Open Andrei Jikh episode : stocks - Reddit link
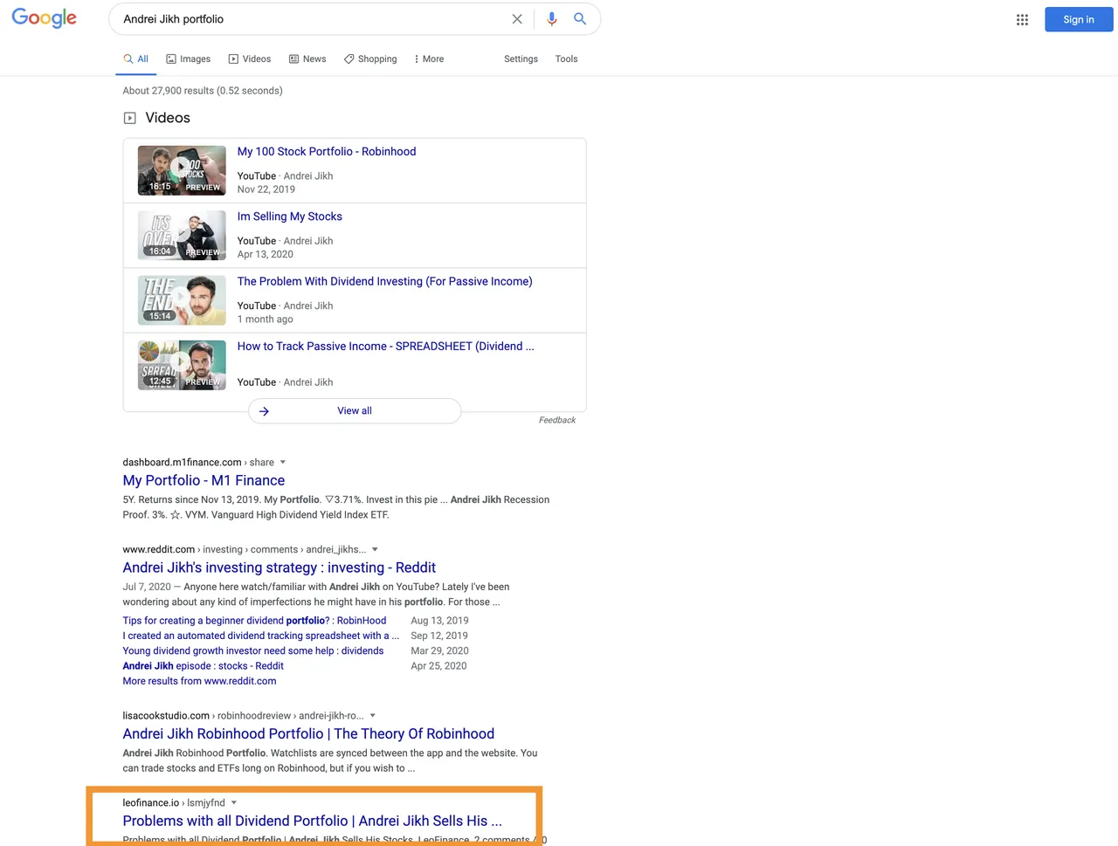This screenshot has width=1118, height=846. point(203,665)
